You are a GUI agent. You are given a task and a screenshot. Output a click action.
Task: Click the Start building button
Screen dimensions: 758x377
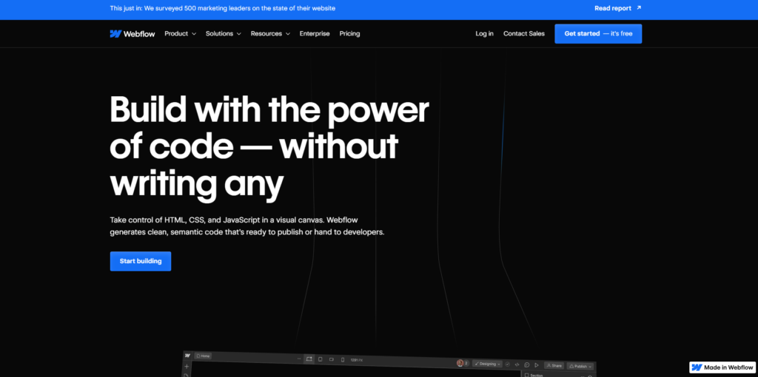pos(141,261)
